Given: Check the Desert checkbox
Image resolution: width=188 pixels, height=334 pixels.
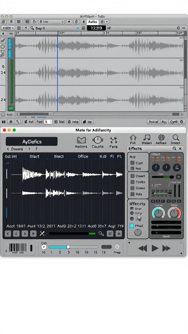Looking at the screenshot, I should coord(133,176).
